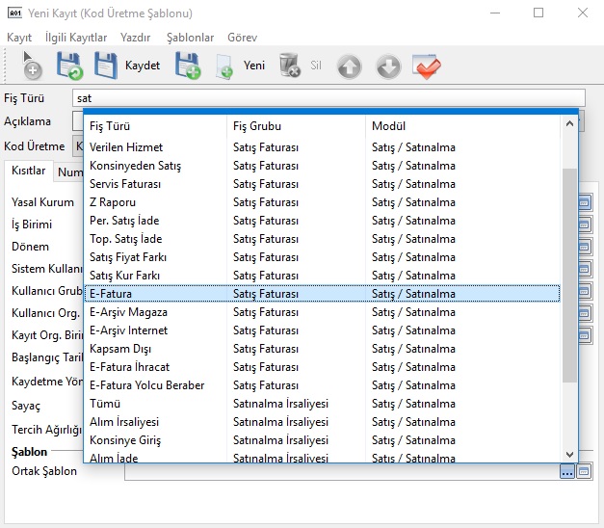604x528 pixels.
Task: Click the save and refresh toolbar icon
Action: coord(68,66)
